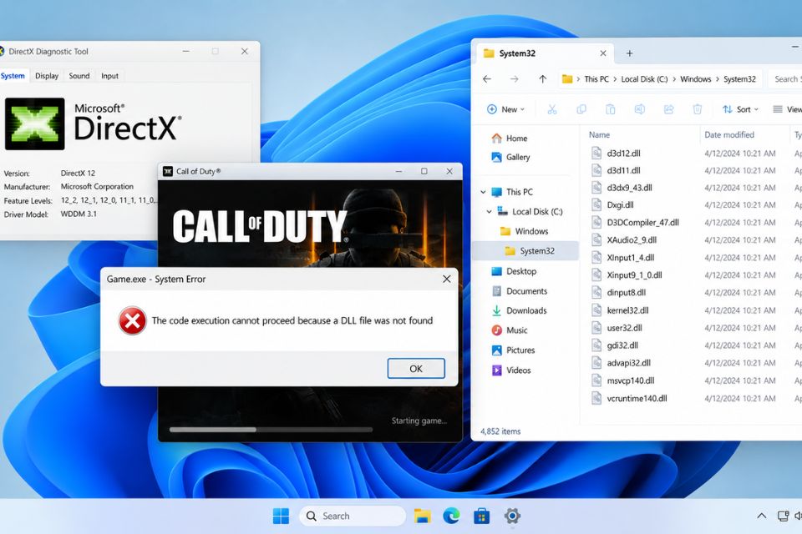Open Settings gear on the taskbar
This screenshot has height=534, width=802.
coord(512,516)
